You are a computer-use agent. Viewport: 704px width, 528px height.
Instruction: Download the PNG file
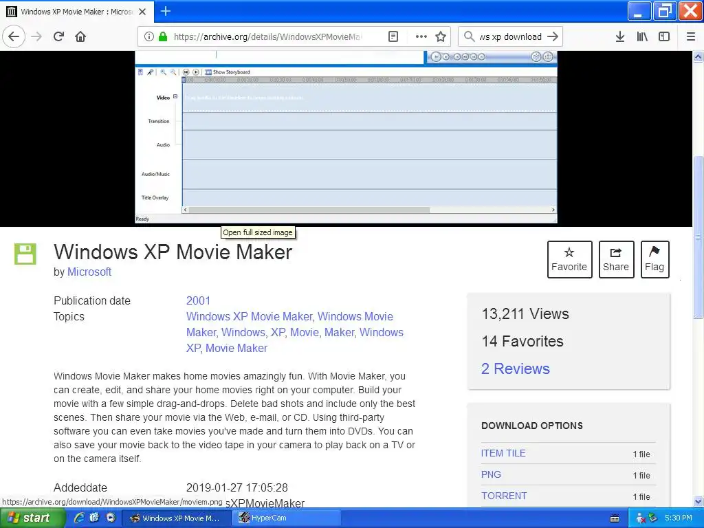pyautogui.click(x=491, y=474)
